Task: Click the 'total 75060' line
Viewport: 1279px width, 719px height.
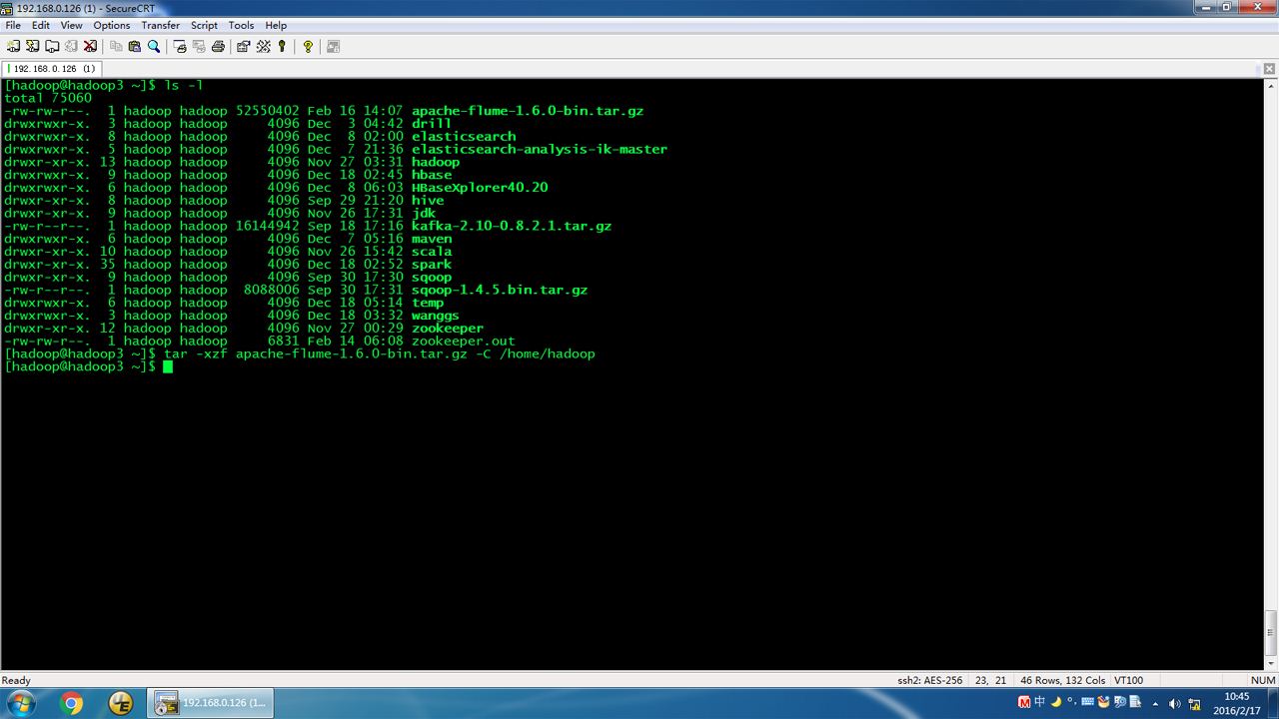Action: pyautogui.click(x=48, y=98)
